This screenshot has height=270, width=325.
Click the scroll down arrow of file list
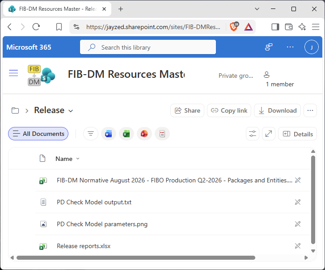313,251
